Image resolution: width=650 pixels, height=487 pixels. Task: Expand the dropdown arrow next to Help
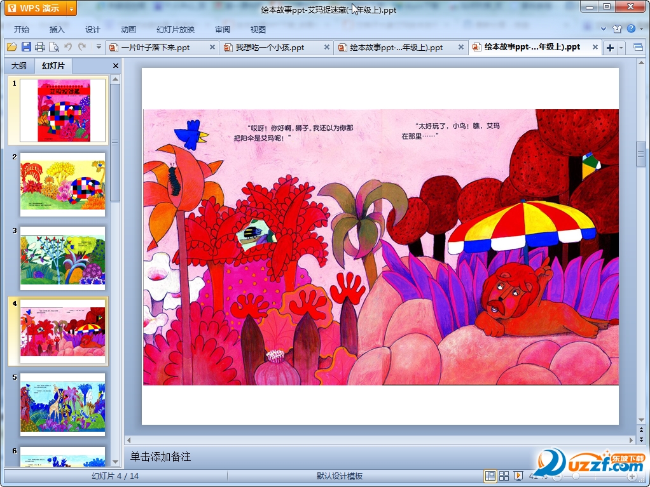(641, 29)
